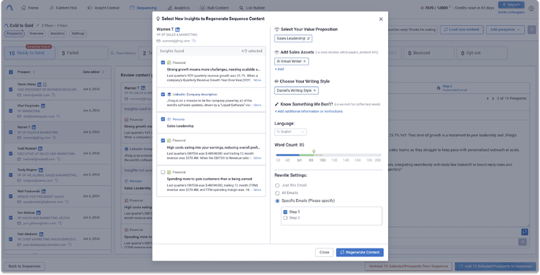
Task: Select the Specific Emails radio option
Action: coord(277,200)
